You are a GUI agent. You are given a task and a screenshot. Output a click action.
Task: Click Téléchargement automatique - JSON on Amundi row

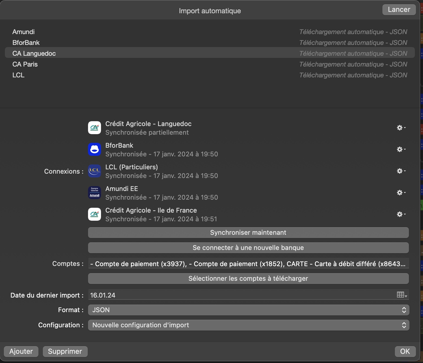tap(353, 32)
